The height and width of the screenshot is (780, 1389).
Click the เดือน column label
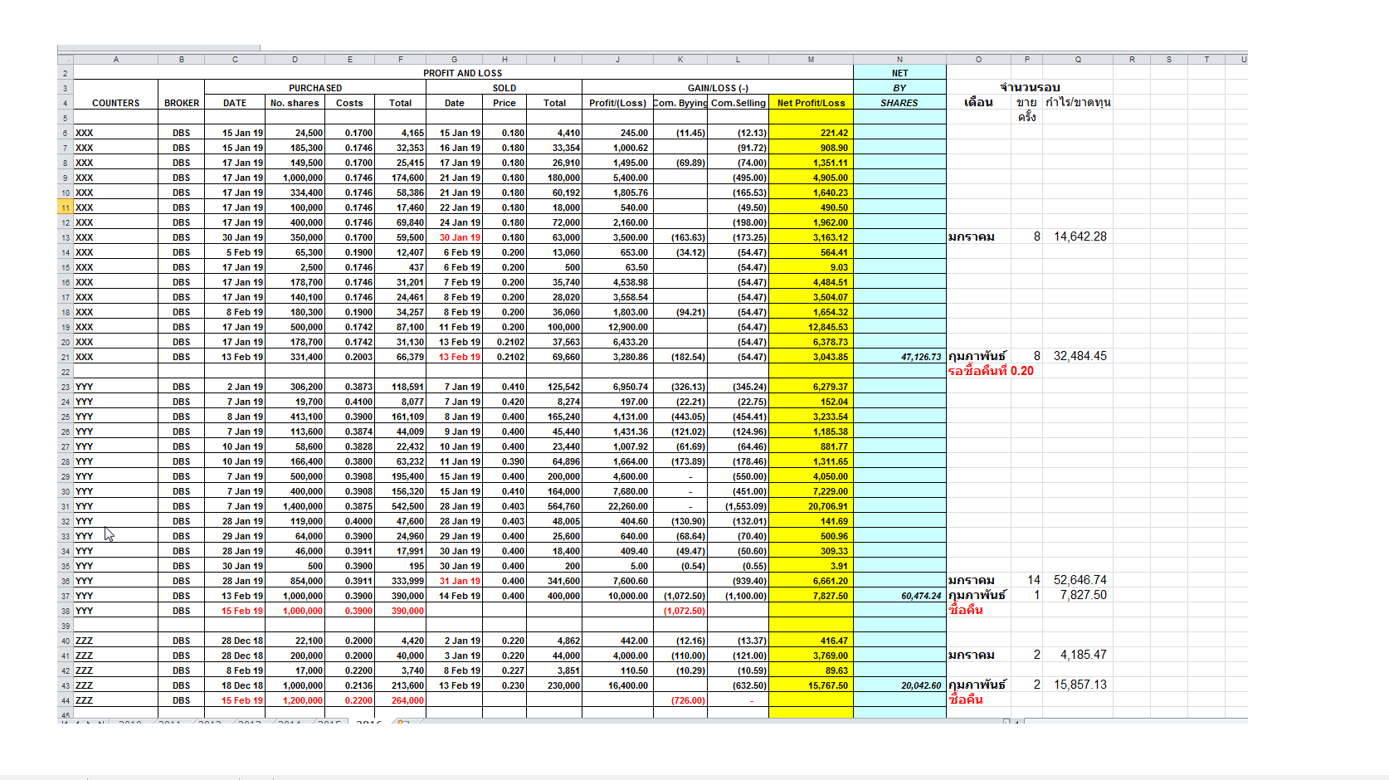(978, 102)
